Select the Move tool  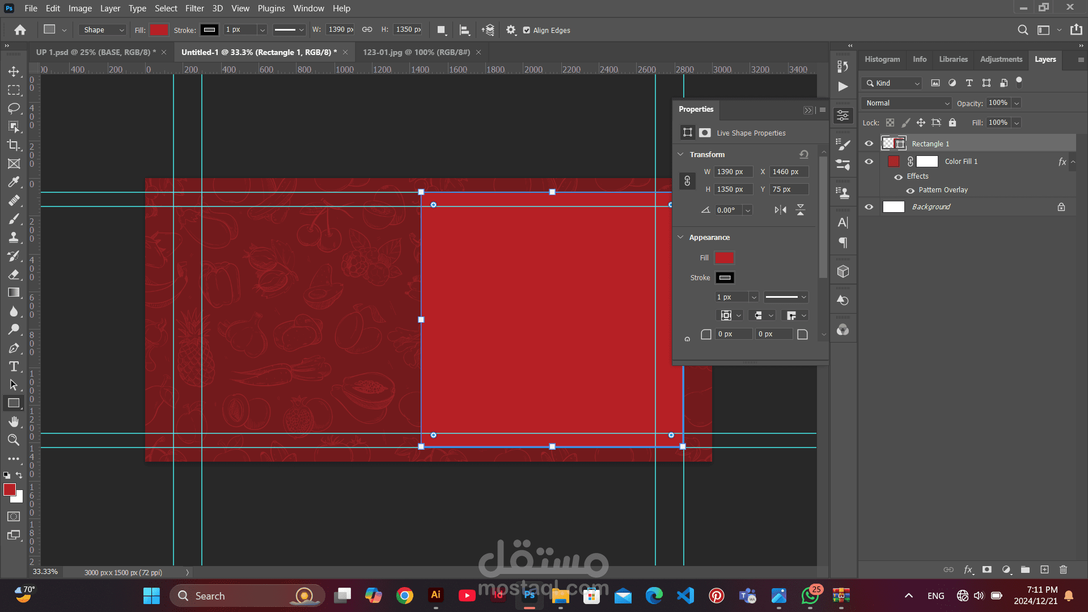14,71
